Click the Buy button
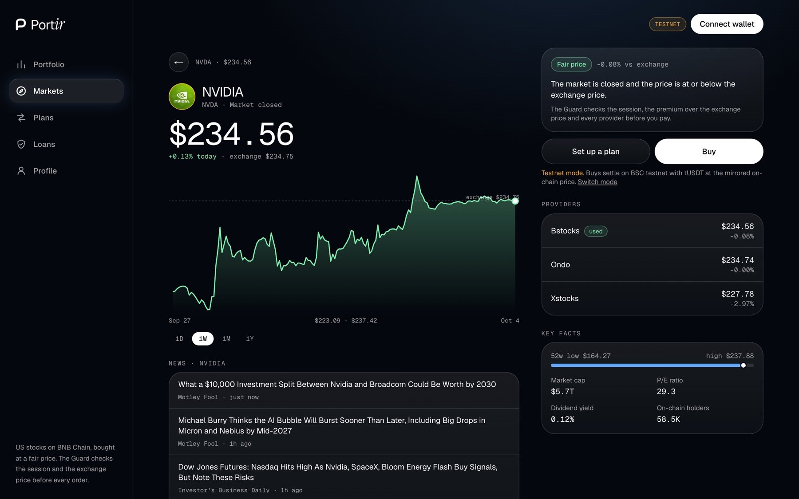 click(709, 152)
